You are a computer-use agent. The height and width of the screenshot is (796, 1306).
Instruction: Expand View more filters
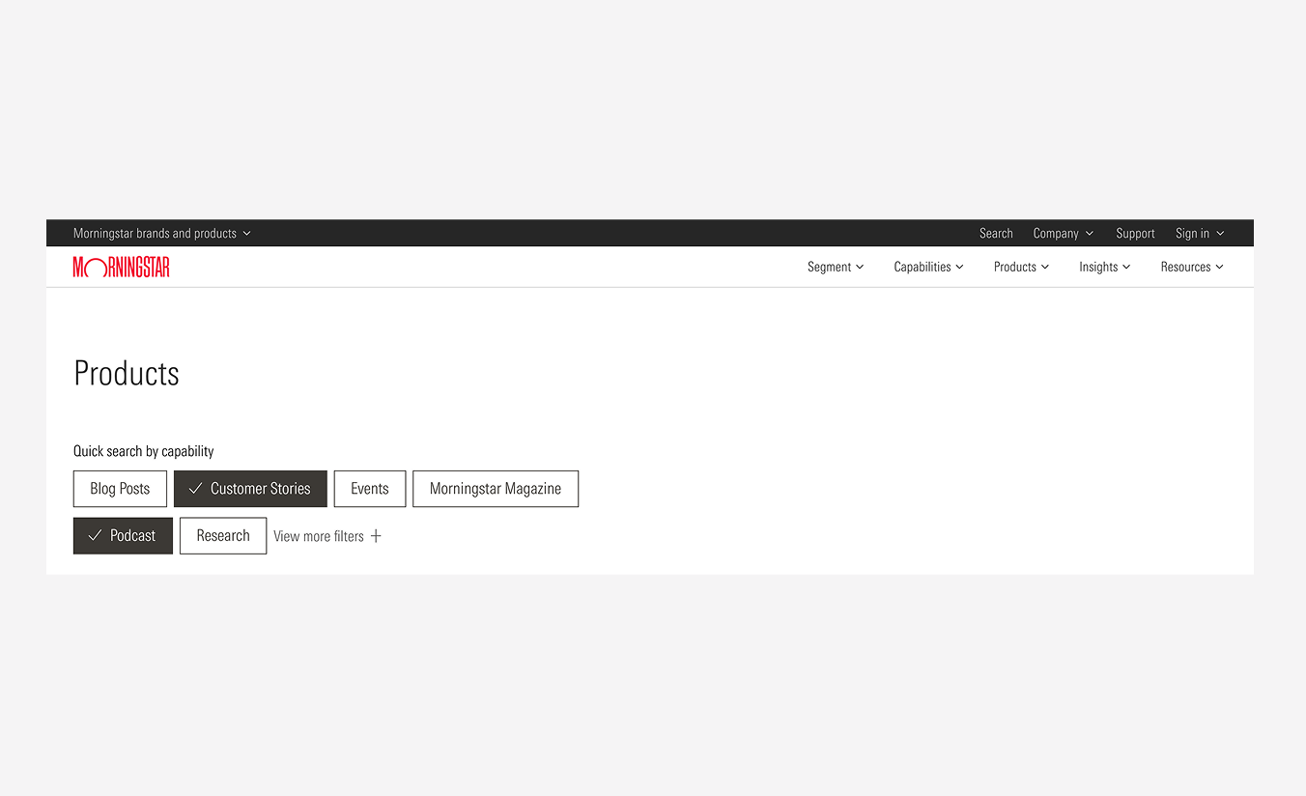click(327, 536)
